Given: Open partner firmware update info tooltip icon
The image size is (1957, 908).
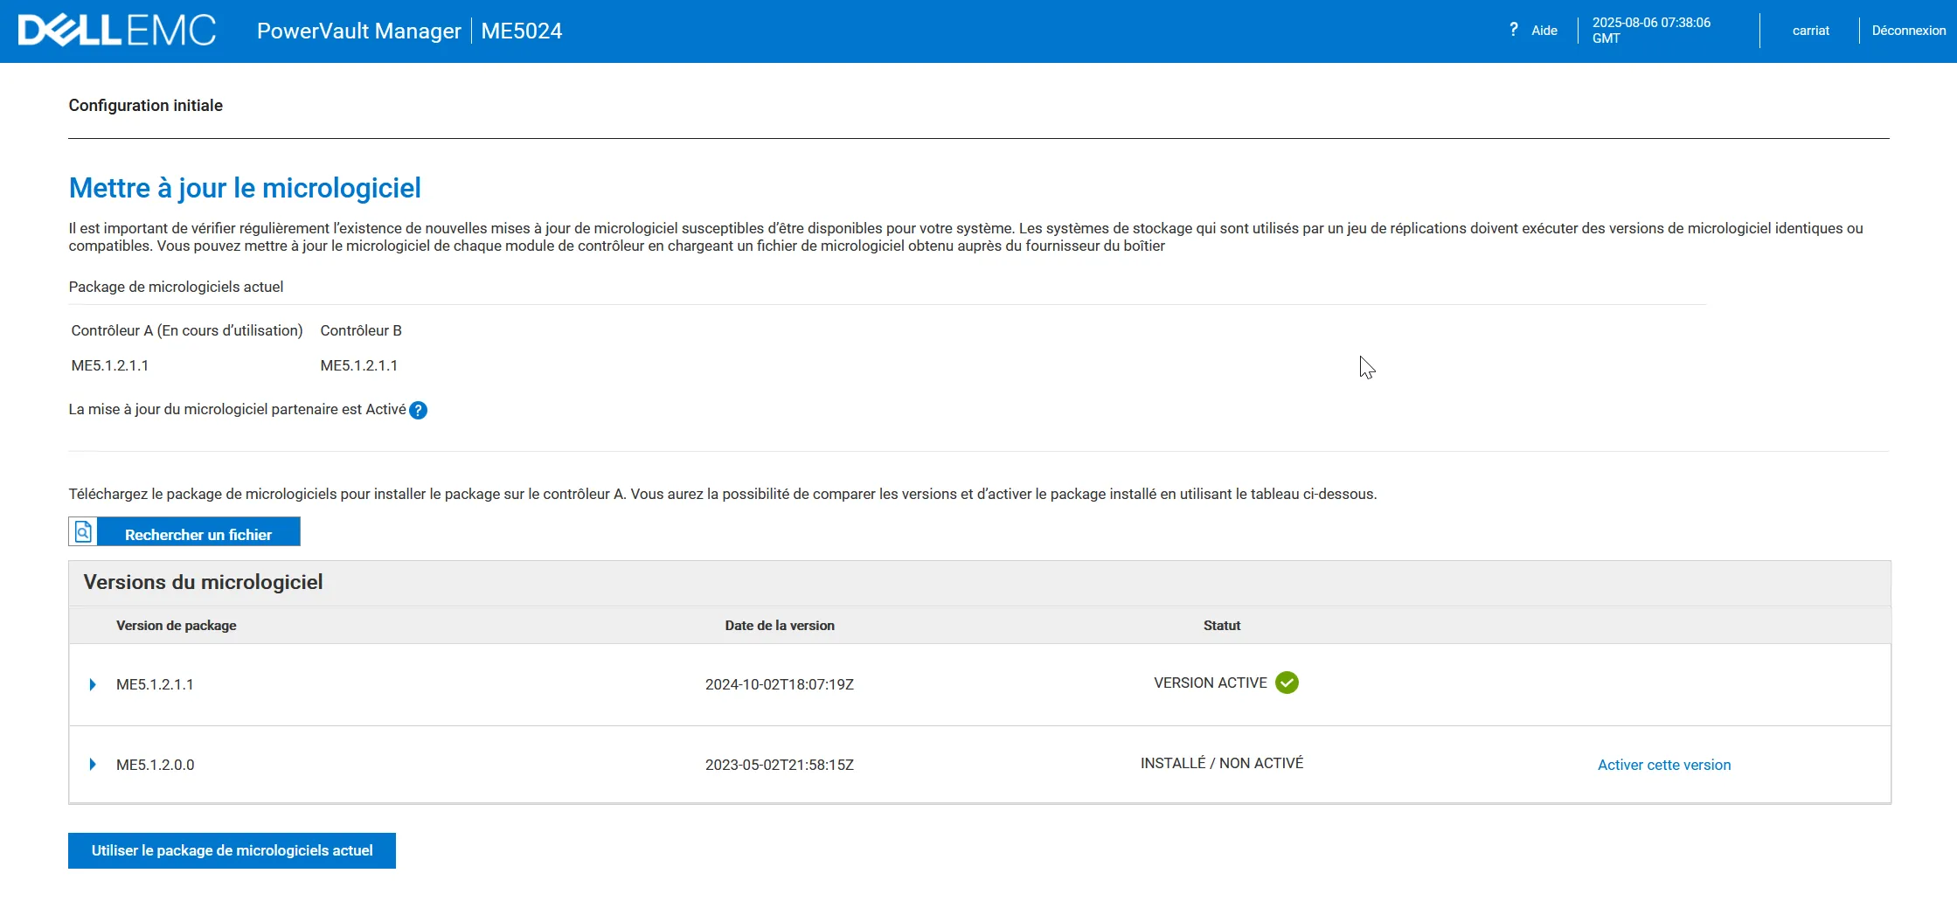Looking at the screenshot, I should (419, 410).
